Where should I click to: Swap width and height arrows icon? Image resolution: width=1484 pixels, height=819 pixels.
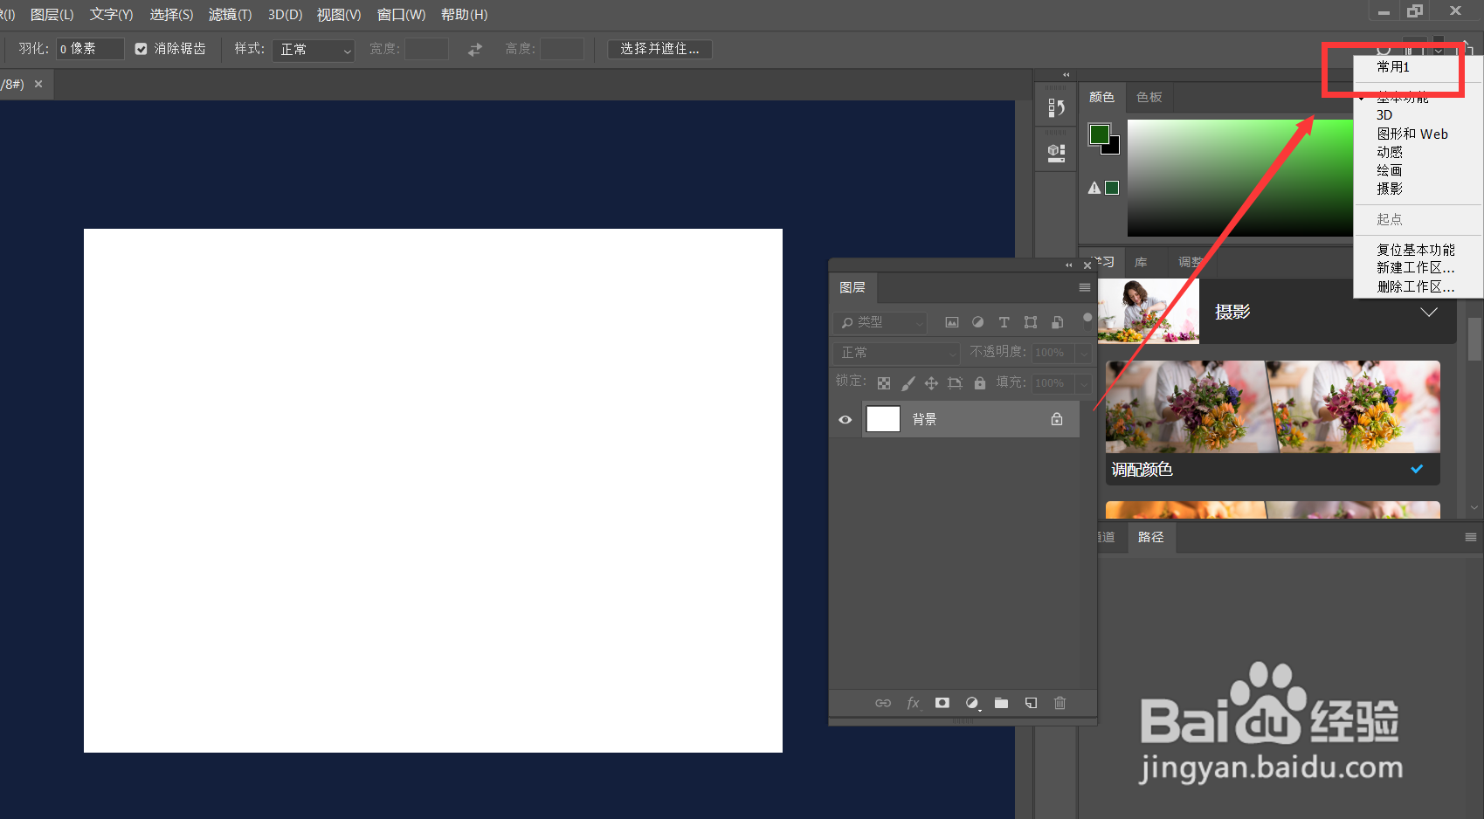(475, 50)
